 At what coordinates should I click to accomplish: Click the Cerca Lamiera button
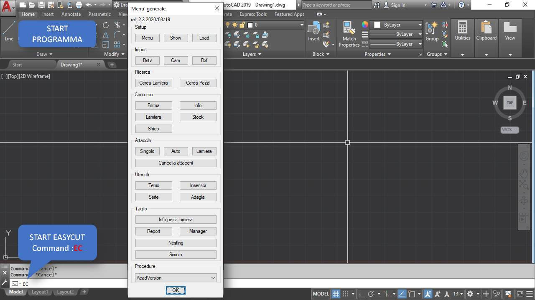[x=153, y=83]
